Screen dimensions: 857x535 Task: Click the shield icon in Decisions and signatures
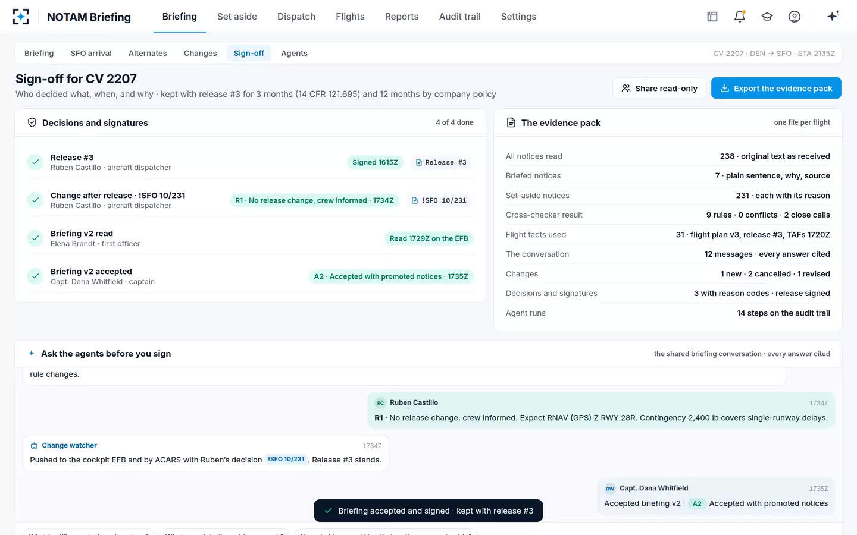pos(32,122)
